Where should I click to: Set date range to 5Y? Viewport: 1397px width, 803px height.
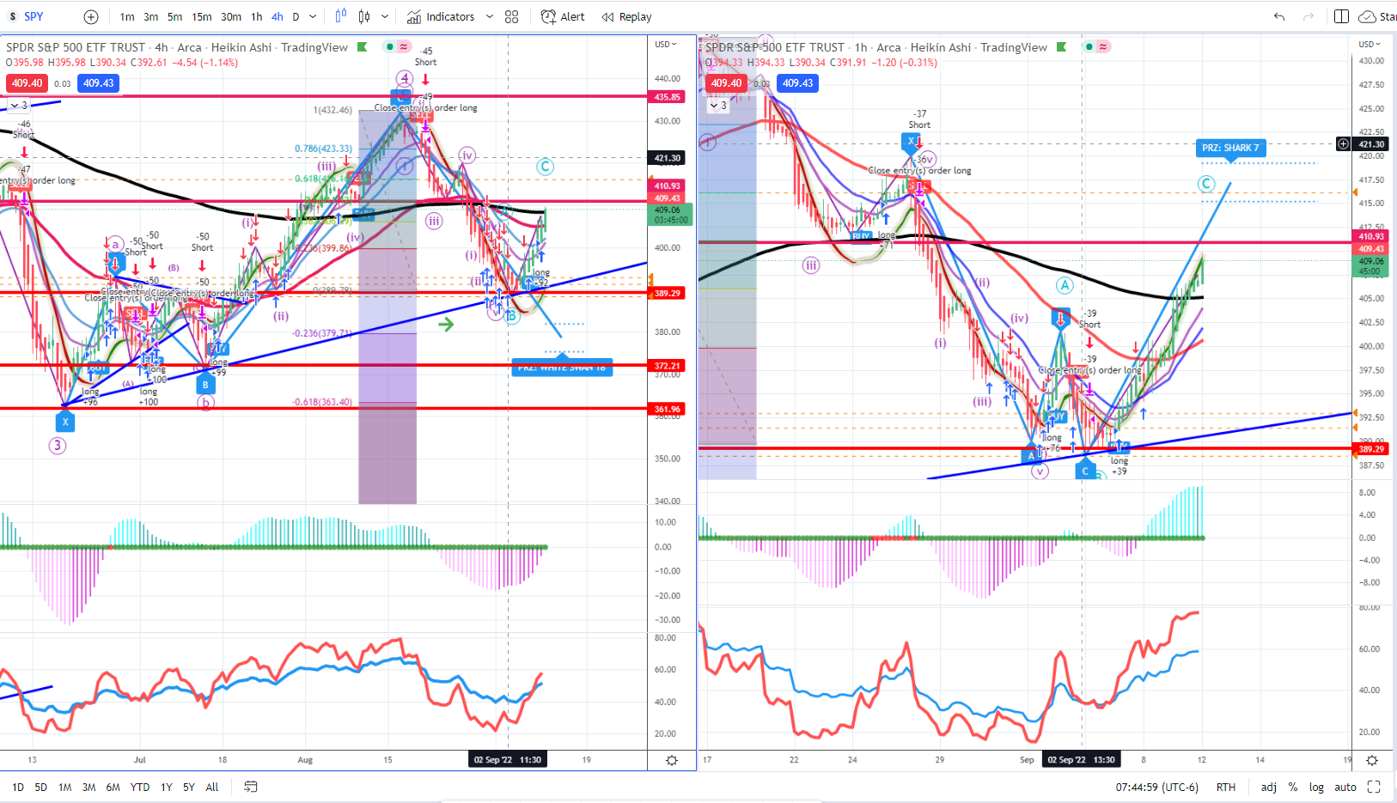coord(189,787)
